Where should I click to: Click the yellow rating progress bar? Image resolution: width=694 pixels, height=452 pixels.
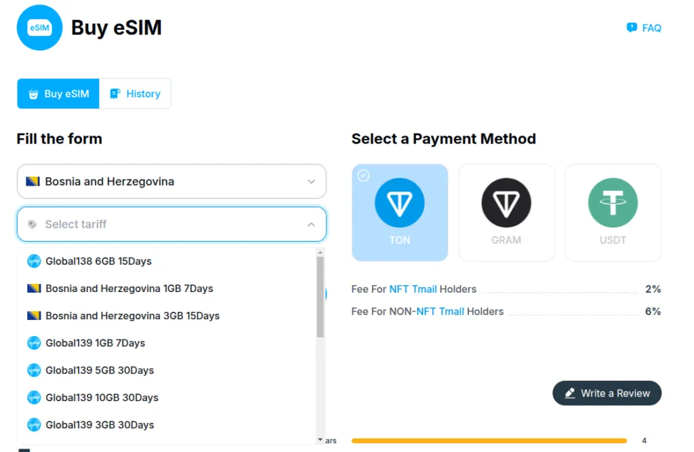489,440
